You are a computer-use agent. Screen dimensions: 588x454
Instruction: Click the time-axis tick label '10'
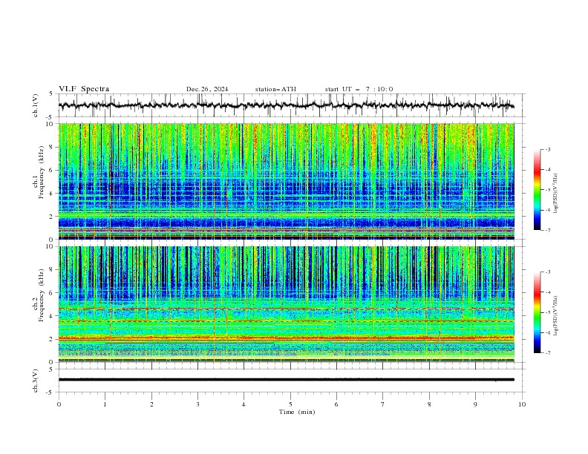click(x=522, y=404)
